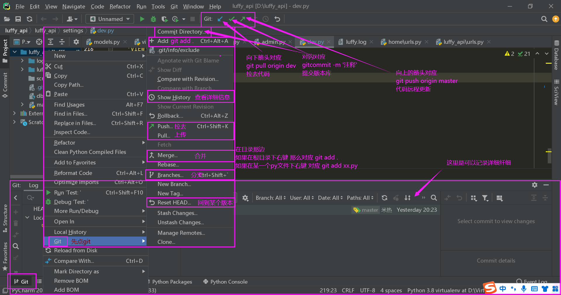561x295 pixels.
Task: Click the editor vertical scrollbar thumb
Action: coord(549,156)
